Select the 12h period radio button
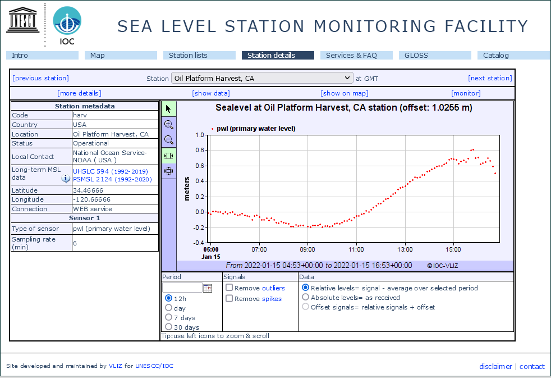Screen dimensions: 551x378 click(169, 298)
